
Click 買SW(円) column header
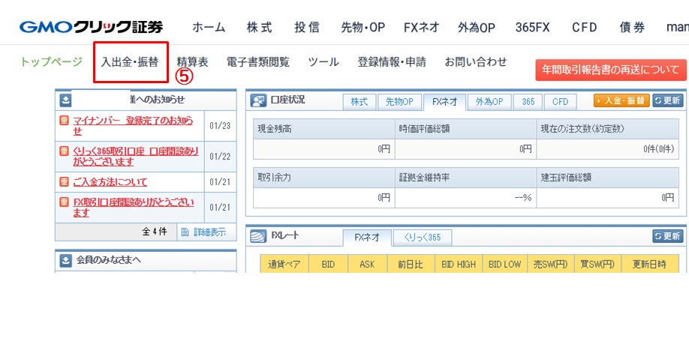597,264
